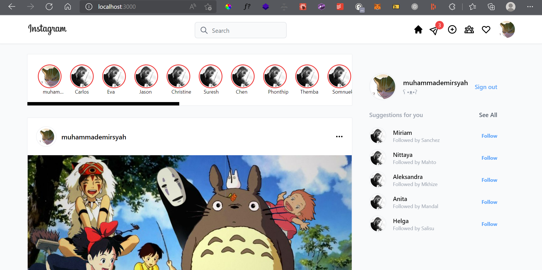Sign out of muhammademirsyah
This screenshot has height=270, width=542.
486,87
